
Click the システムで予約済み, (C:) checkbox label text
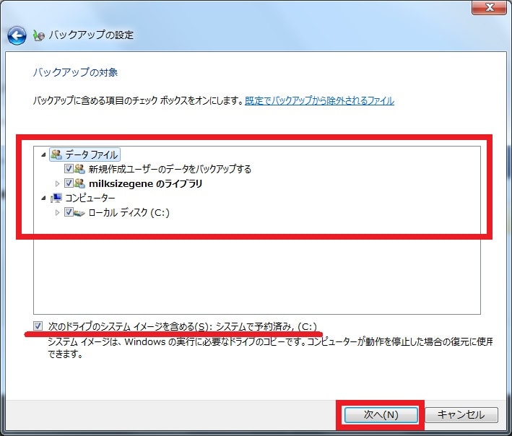266,326
